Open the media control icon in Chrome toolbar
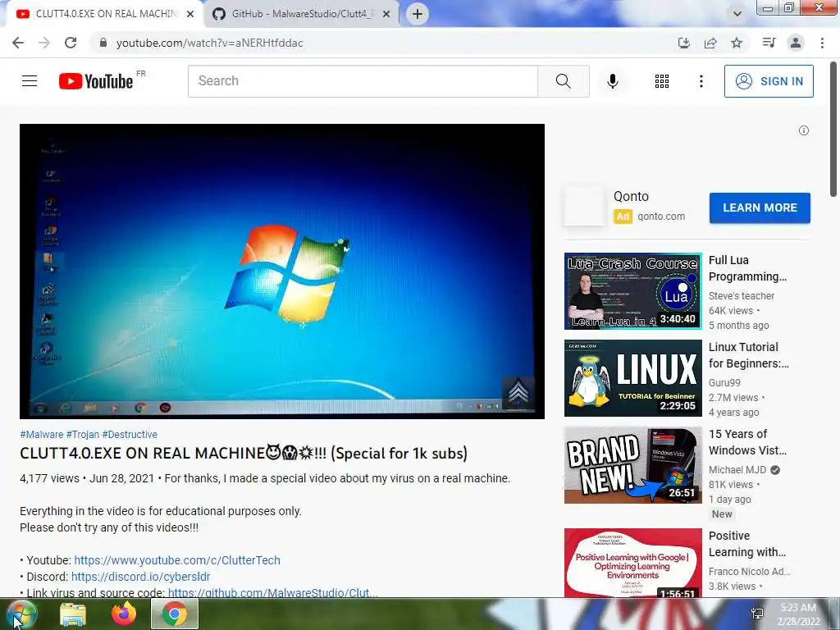This screenshot has height=630, width=840. click(x=769, y=43)
